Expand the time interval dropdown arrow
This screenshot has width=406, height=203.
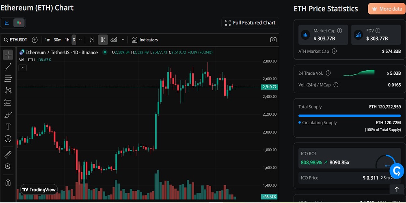[x=80, y=40]
